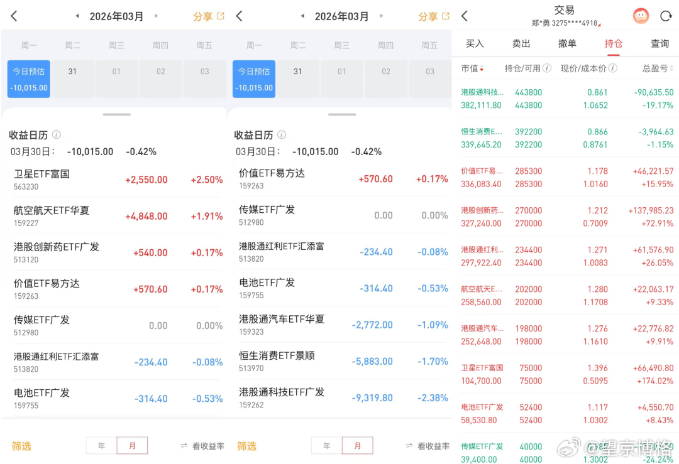Open the info icon beside 收益日历 in the left panel
This screenshot has width=679, height=464.
(x=57, y=134)
